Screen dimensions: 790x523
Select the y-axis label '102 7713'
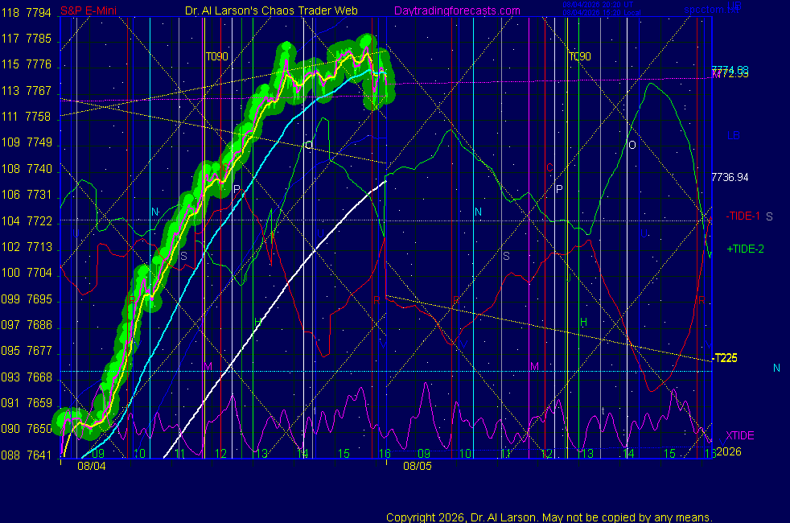[x=26, y=247]
